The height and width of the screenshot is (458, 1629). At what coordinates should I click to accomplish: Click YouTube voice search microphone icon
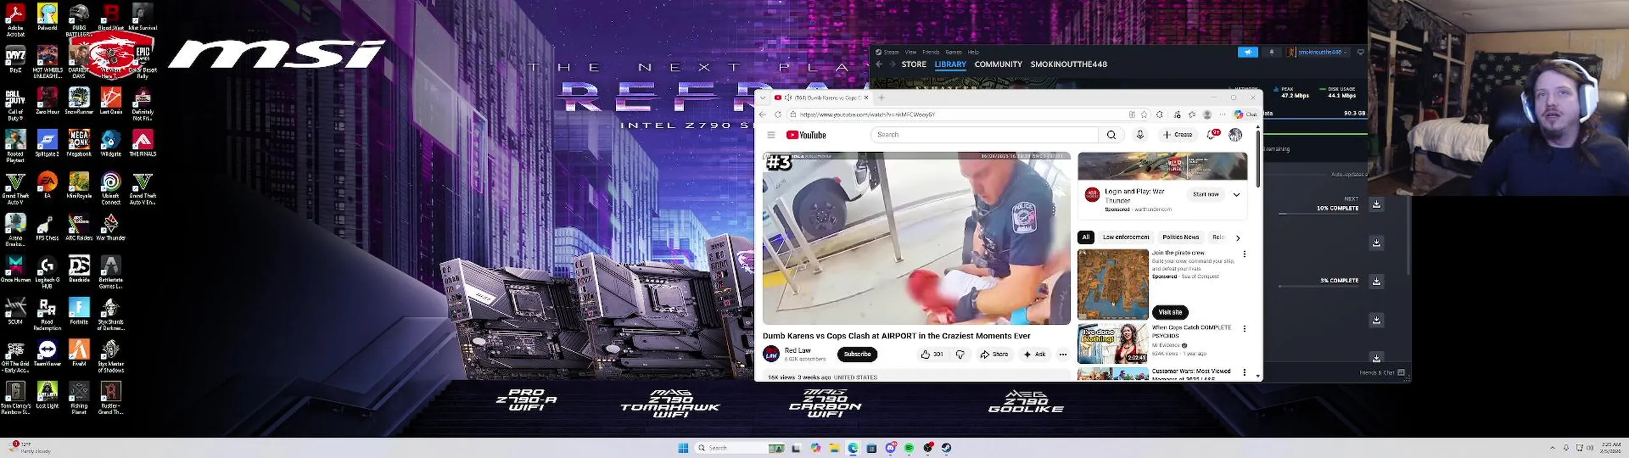(1140, 135)
